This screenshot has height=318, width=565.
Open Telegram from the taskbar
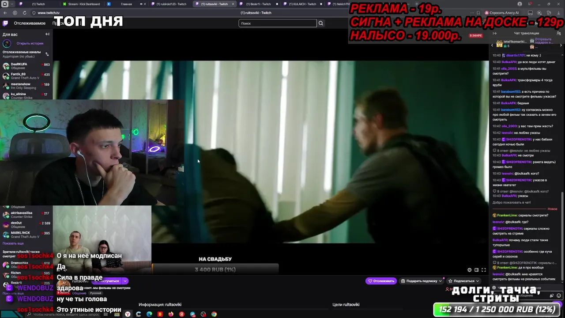click(x=192, y=314)
